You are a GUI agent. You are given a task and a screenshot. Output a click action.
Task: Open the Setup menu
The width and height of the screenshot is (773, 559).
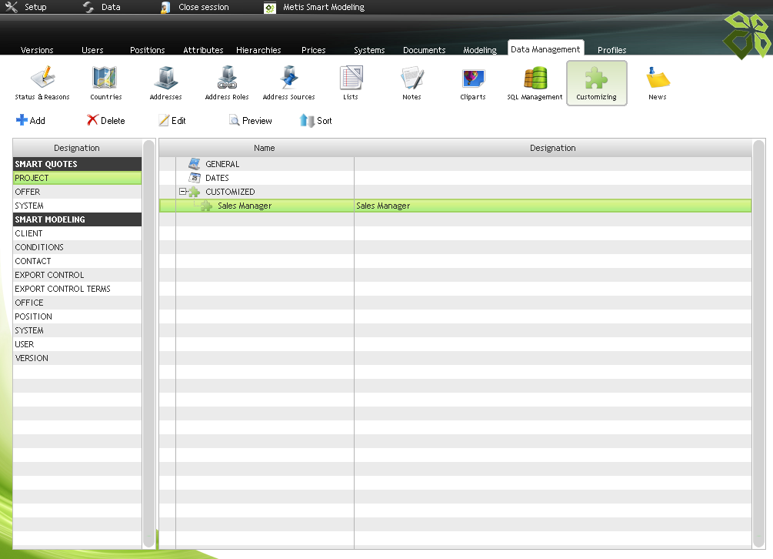[27, 7]
